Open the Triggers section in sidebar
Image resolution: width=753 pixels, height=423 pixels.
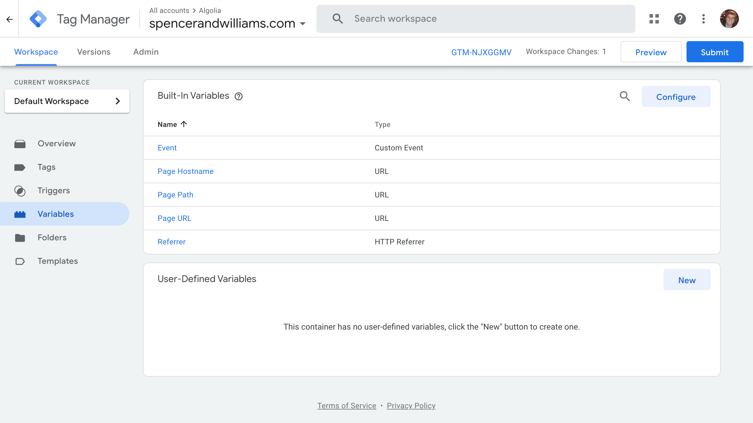pos(54,191)
